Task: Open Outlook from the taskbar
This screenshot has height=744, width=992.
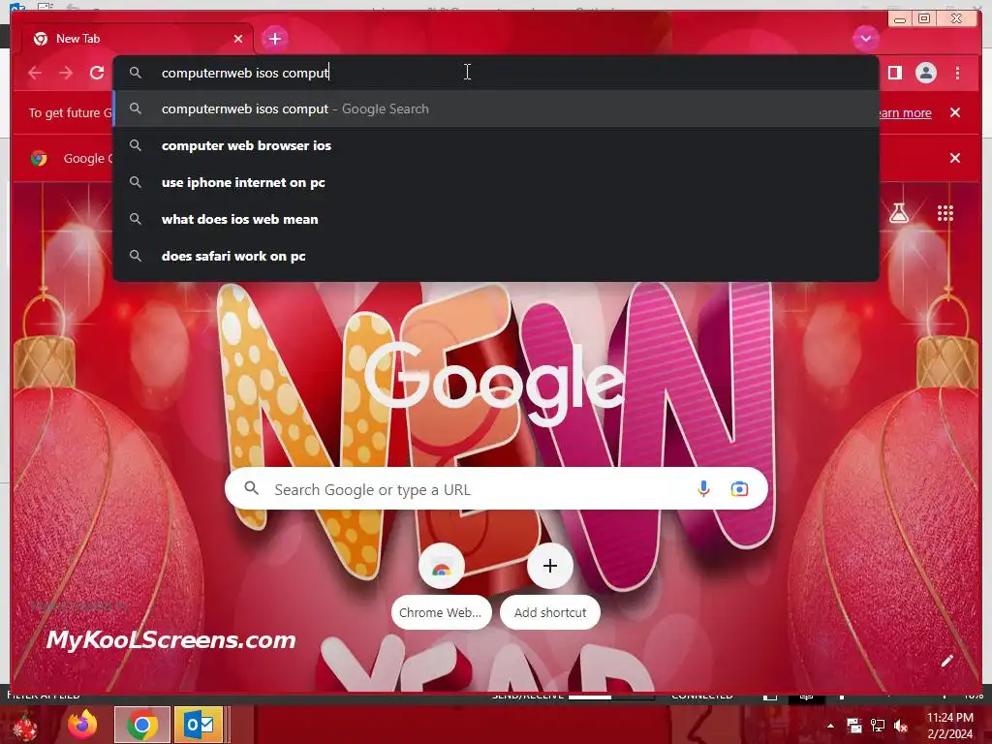Action: click(199, 725)
